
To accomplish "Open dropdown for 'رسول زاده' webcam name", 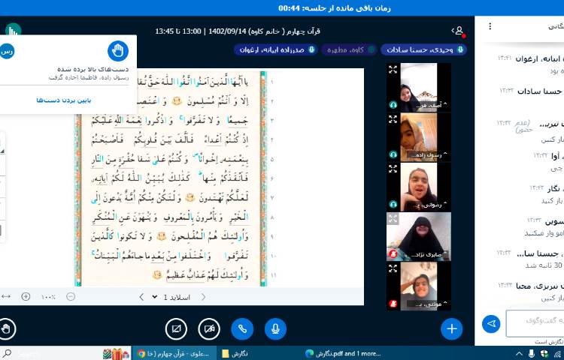I will click(x=429, y=155).
